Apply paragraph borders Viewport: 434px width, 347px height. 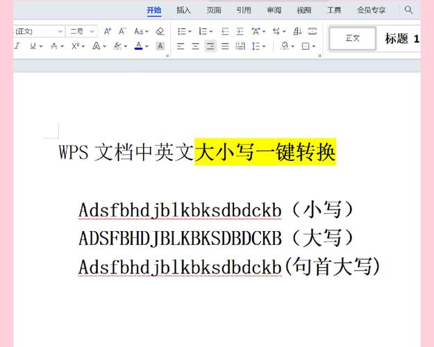[x=306, y=46]
